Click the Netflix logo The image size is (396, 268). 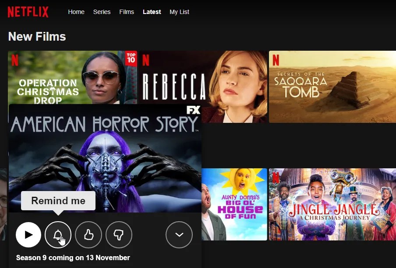coord(28,12)
